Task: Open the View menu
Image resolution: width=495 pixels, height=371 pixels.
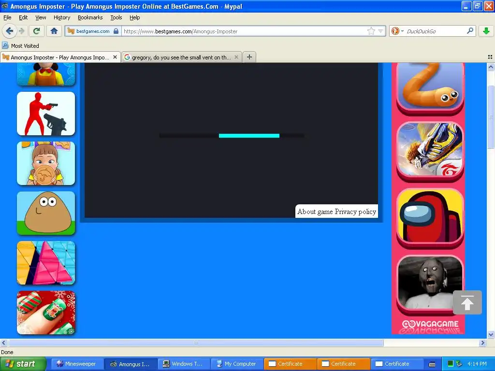Action: 41,17
